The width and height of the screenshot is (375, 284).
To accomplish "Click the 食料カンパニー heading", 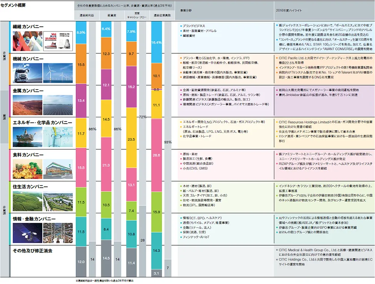I will click(x=28, y=155).
